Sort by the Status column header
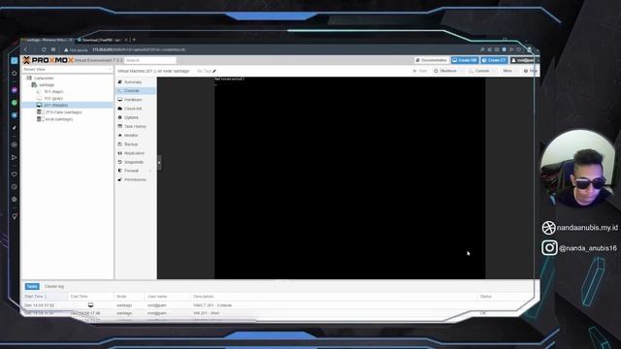621x349 pixels. click(x=507, y=297)
